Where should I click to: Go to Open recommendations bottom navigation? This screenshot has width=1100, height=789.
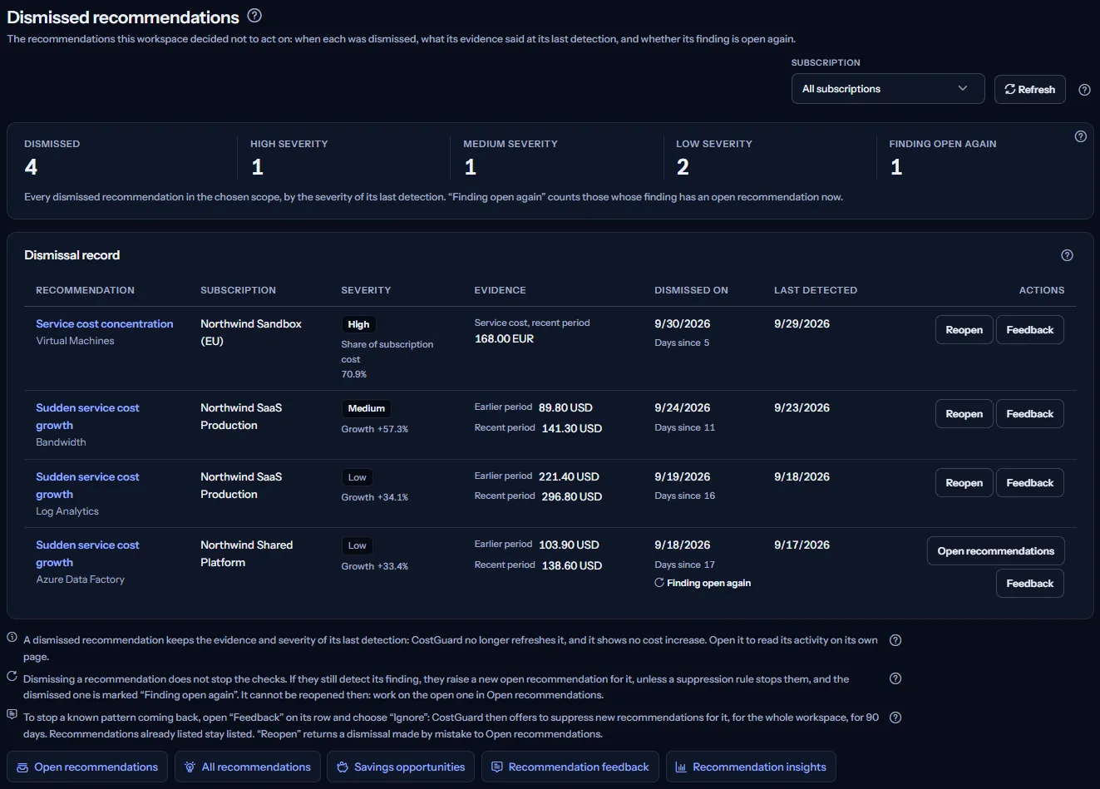pos(87,767)
